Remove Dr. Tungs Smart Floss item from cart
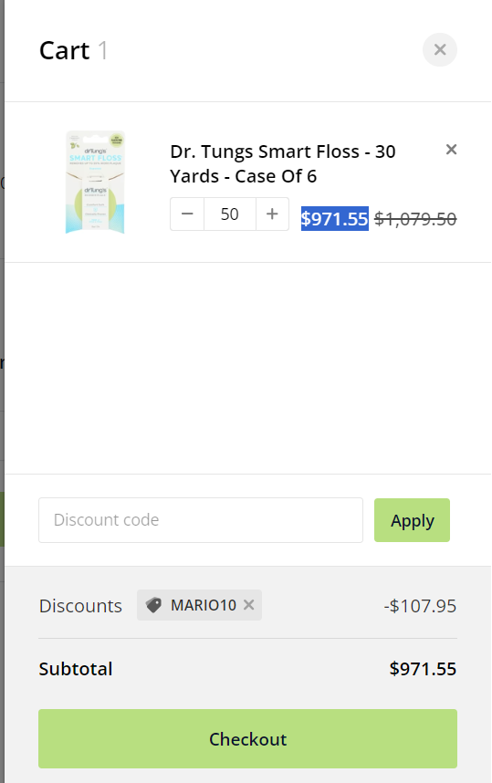 pyautogui.click(x=451, y=150)
